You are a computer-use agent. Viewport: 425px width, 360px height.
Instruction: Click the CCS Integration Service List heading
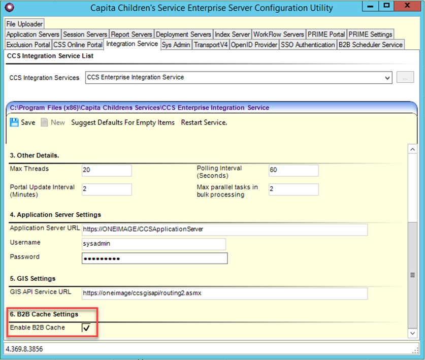(x=50, y=56)
